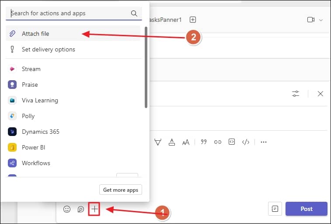This screenshot has width=331, height=224.
Task: Insert a link with the chain icon
Action: point(218,142)
